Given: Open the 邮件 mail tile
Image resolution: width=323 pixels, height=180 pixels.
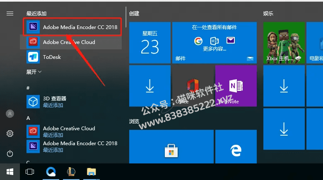Looking at the screenshot, I should point(215,43).
